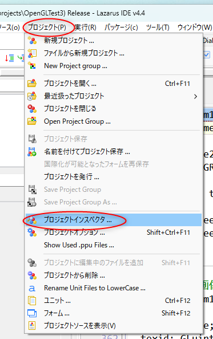
Task: Click the ユニット list icon
Action: coord(32,301)
